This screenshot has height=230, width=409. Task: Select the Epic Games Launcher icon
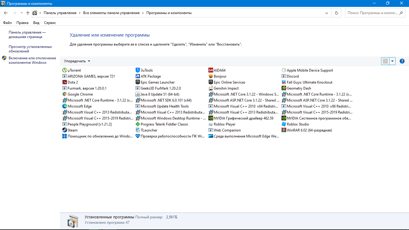(x=138, y=82)
